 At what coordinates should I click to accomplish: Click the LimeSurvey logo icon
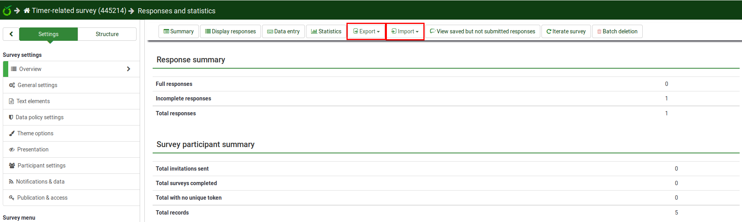[7, 11]
